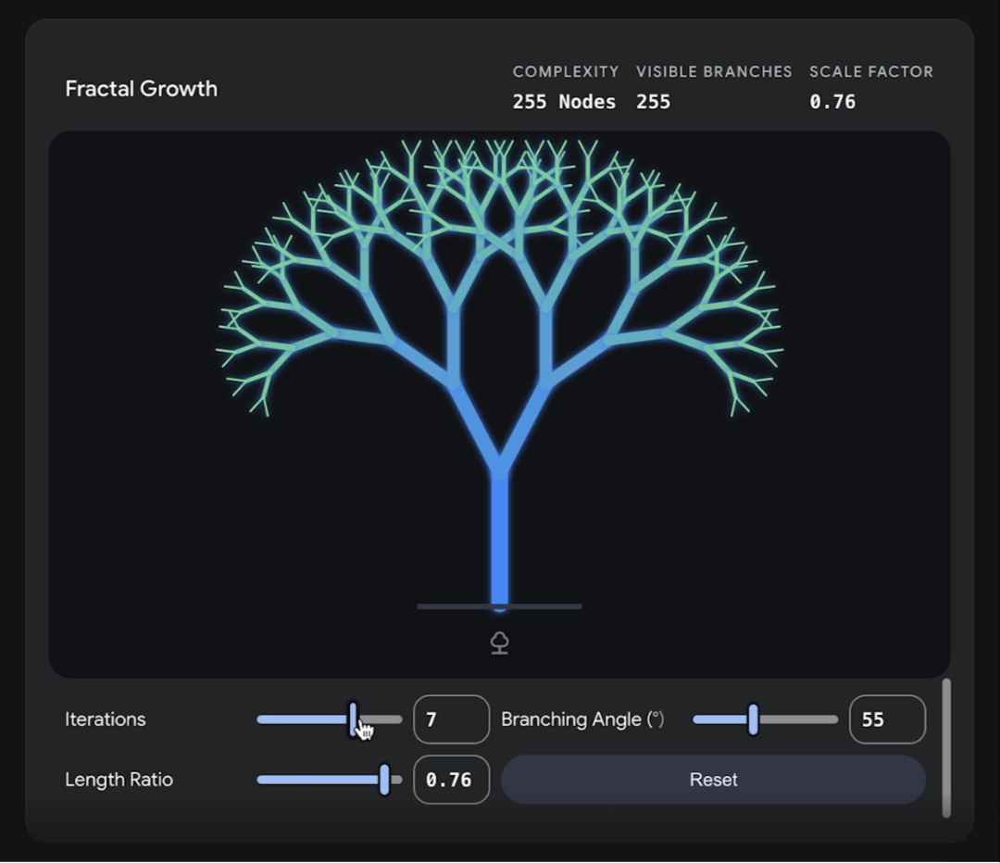Select the Length Ratio field showing 0.76
The image size is (1000, 863).
click(x=451, y=780)
